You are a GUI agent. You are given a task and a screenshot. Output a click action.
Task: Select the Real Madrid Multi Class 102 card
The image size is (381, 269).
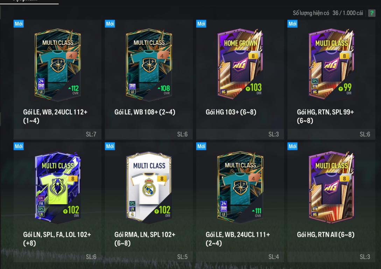pos(149,187)
